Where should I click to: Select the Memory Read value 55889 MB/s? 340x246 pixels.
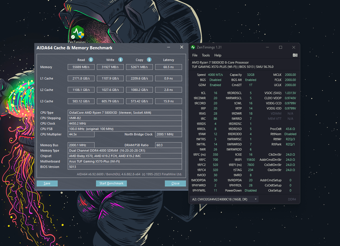(x=81, y=67)
